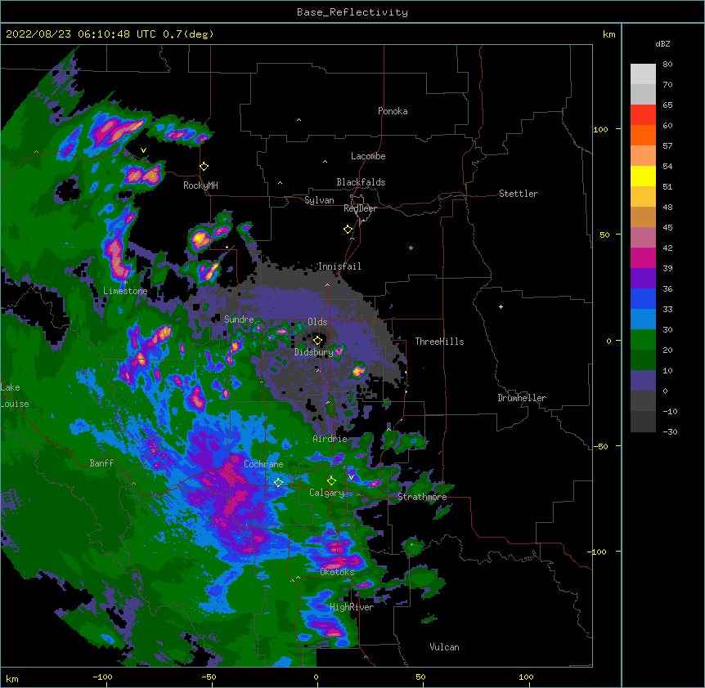705x688 pixels.
Task: Click the white asterisk marker east of RedDeer
Action: click(x=411, y=248)
